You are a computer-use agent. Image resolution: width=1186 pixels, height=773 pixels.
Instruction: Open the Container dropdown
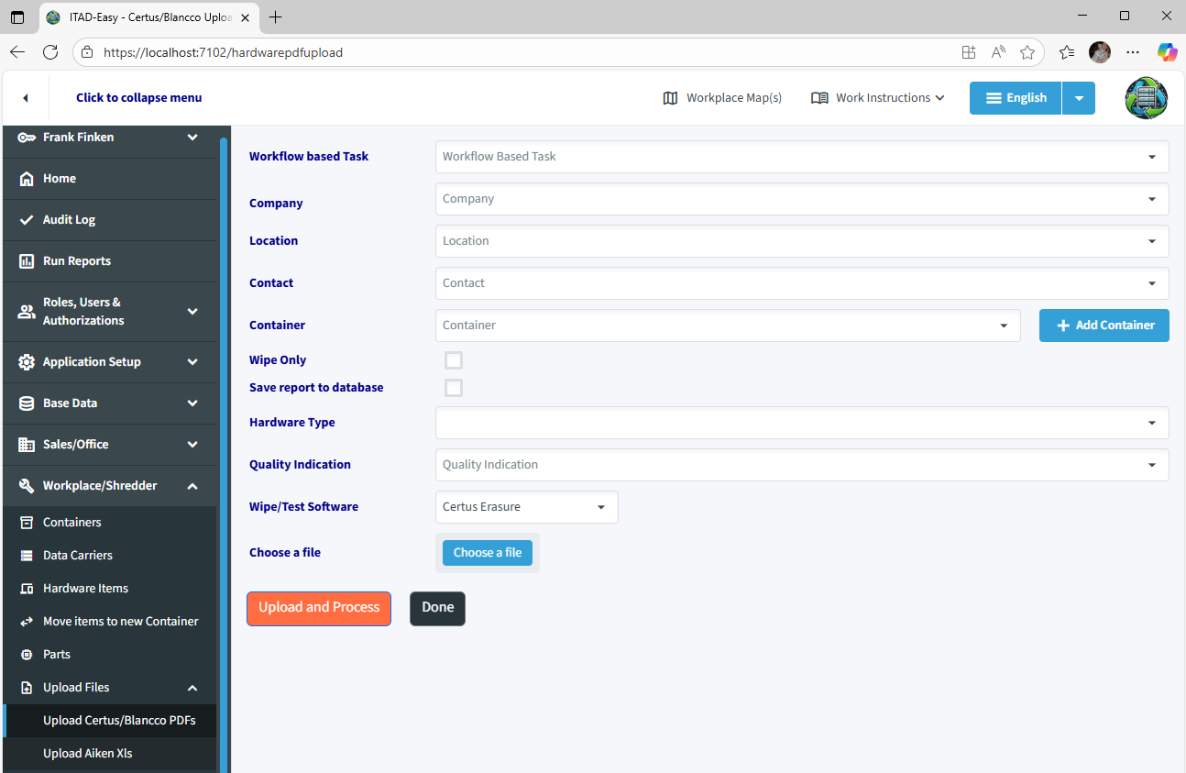(728, 326)
